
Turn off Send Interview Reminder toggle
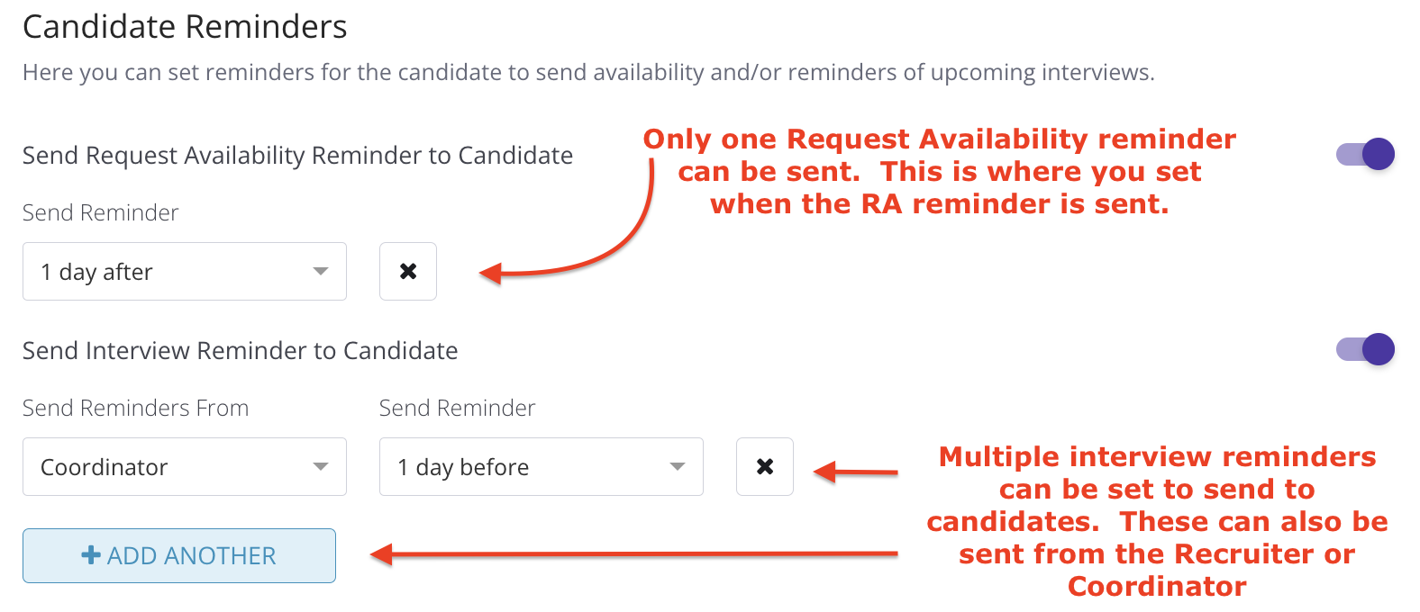[x=1365, y=349]
